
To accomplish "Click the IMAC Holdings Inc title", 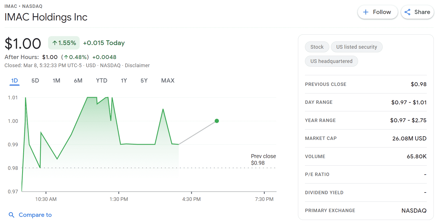I will [x=46, y=17].
